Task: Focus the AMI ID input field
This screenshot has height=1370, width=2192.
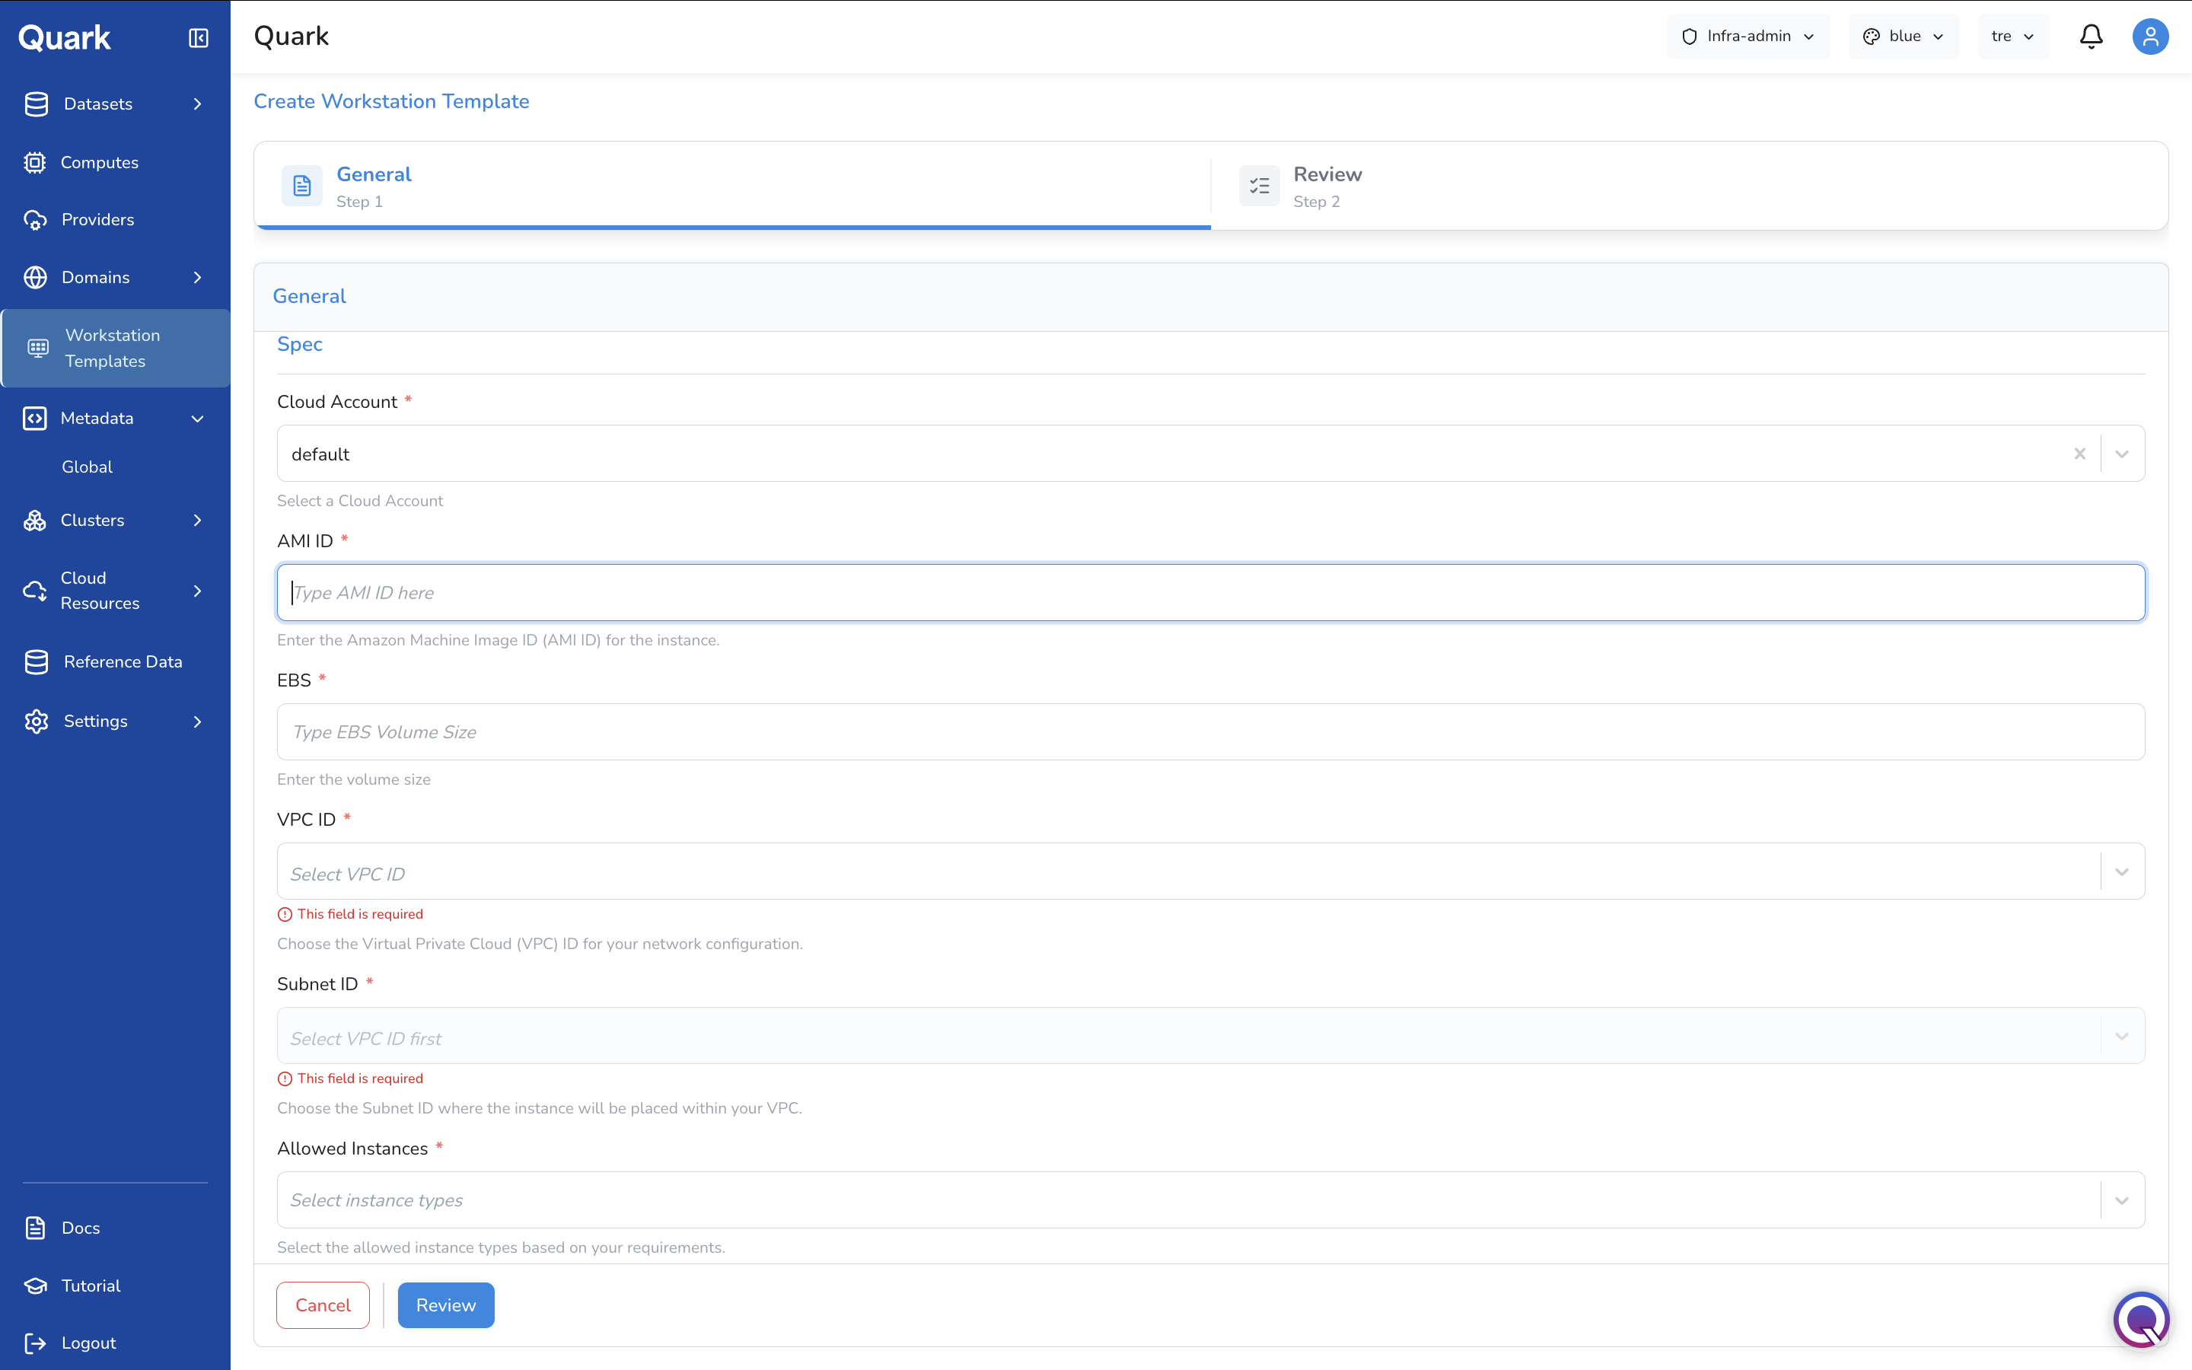Action: pos(1211,593)
